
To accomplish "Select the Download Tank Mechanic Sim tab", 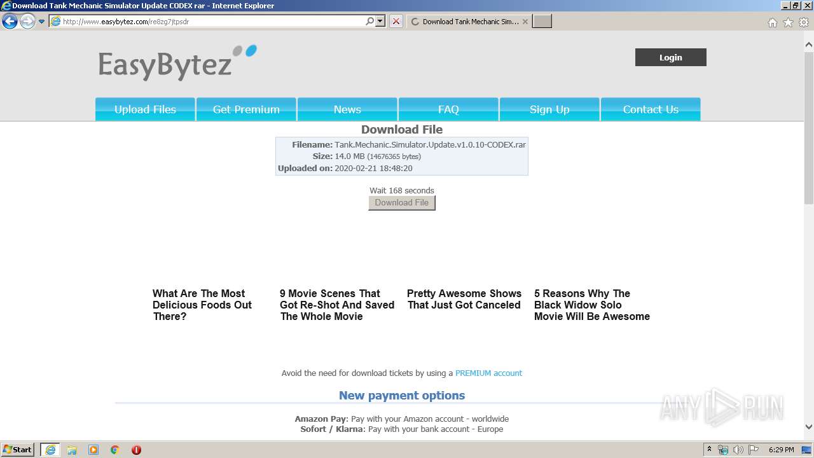I will point(469,21).
